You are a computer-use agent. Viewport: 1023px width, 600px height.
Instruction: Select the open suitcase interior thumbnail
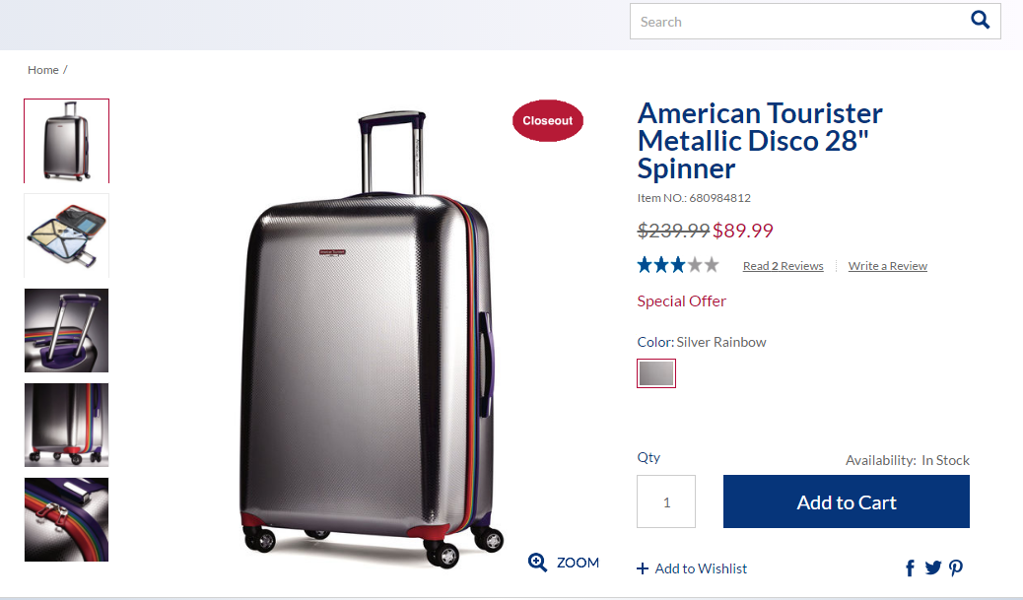66,234
